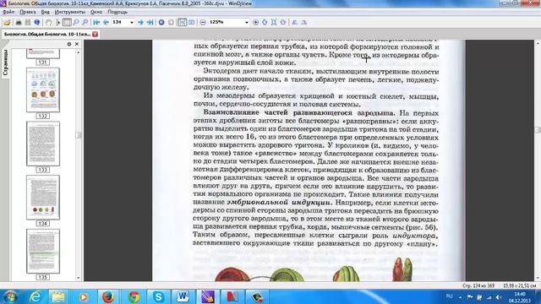Show hidden tray icons arrow

tap(460, 297)
